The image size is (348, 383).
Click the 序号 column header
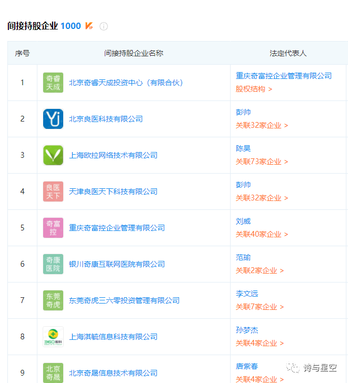[22, 53]
